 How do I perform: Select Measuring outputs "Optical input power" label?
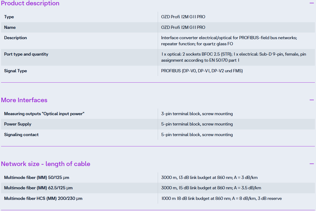coord(44,114)
